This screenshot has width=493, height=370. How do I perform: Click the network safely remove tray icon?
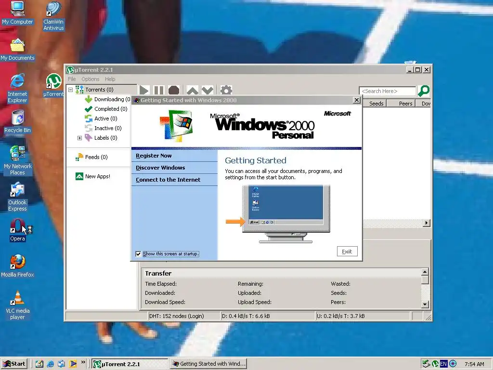[x=427, y=364]
